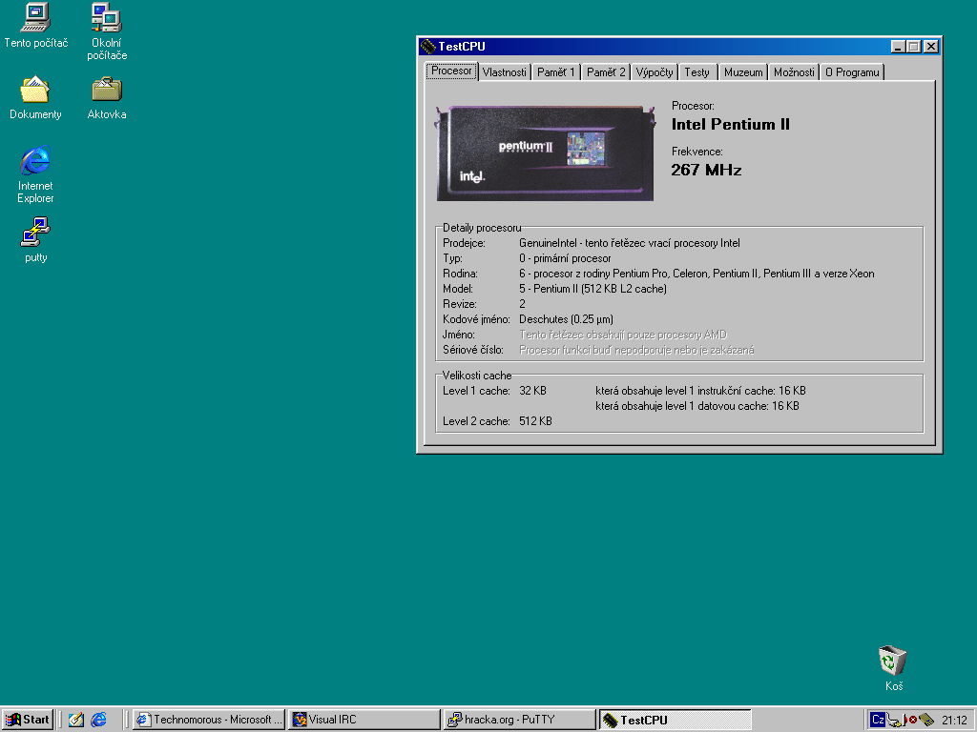Open the Paměť 2 tab
Screen dimensions: 977x732
tap(606, 72)
